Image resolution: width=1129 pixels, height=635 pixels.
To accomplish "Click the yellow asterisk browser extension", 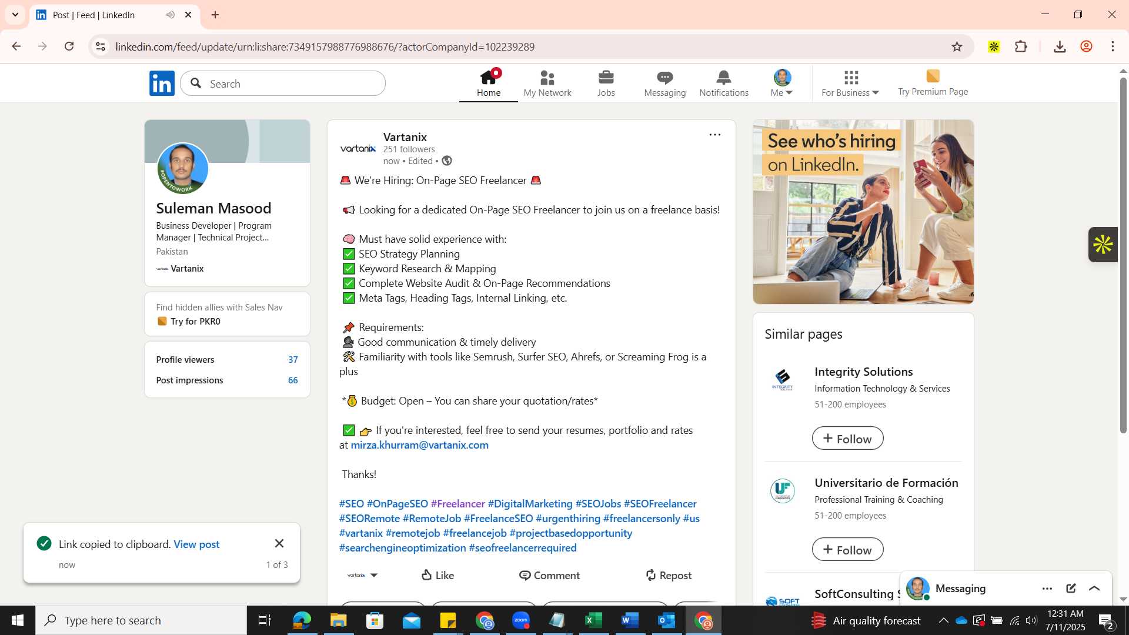I will click(994, 46).
